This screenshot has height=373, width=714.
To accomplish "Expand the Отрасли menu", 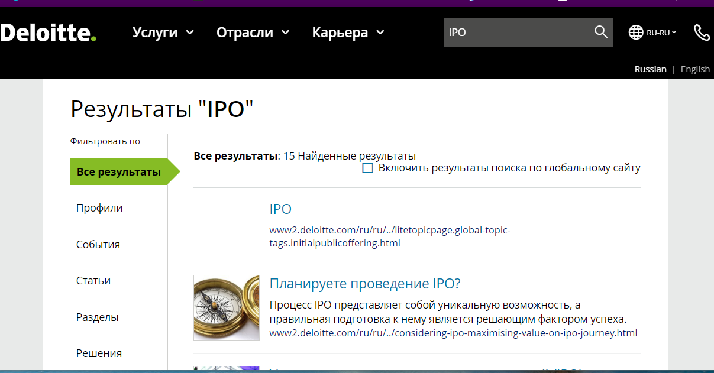I will click(x=253, y=33).
